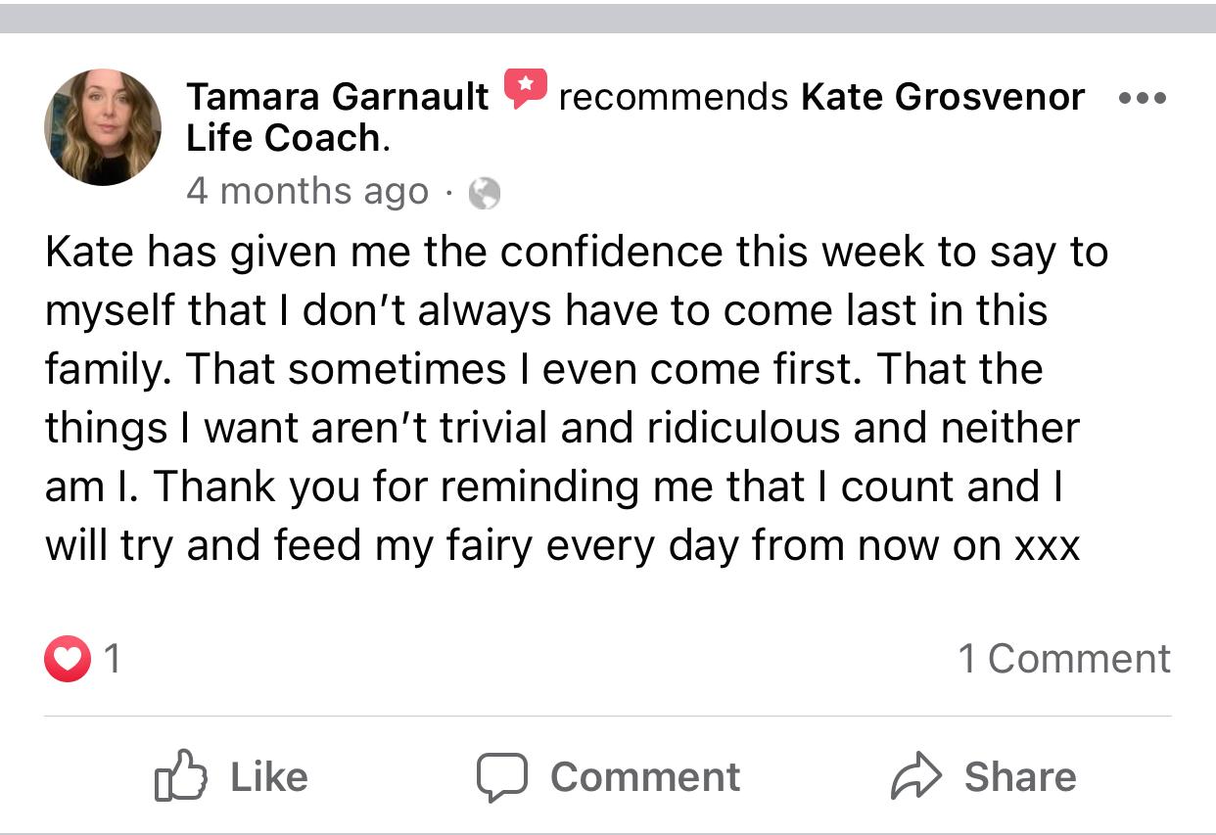
Task: Open the three-dot post options menu
Action: 1142,99
